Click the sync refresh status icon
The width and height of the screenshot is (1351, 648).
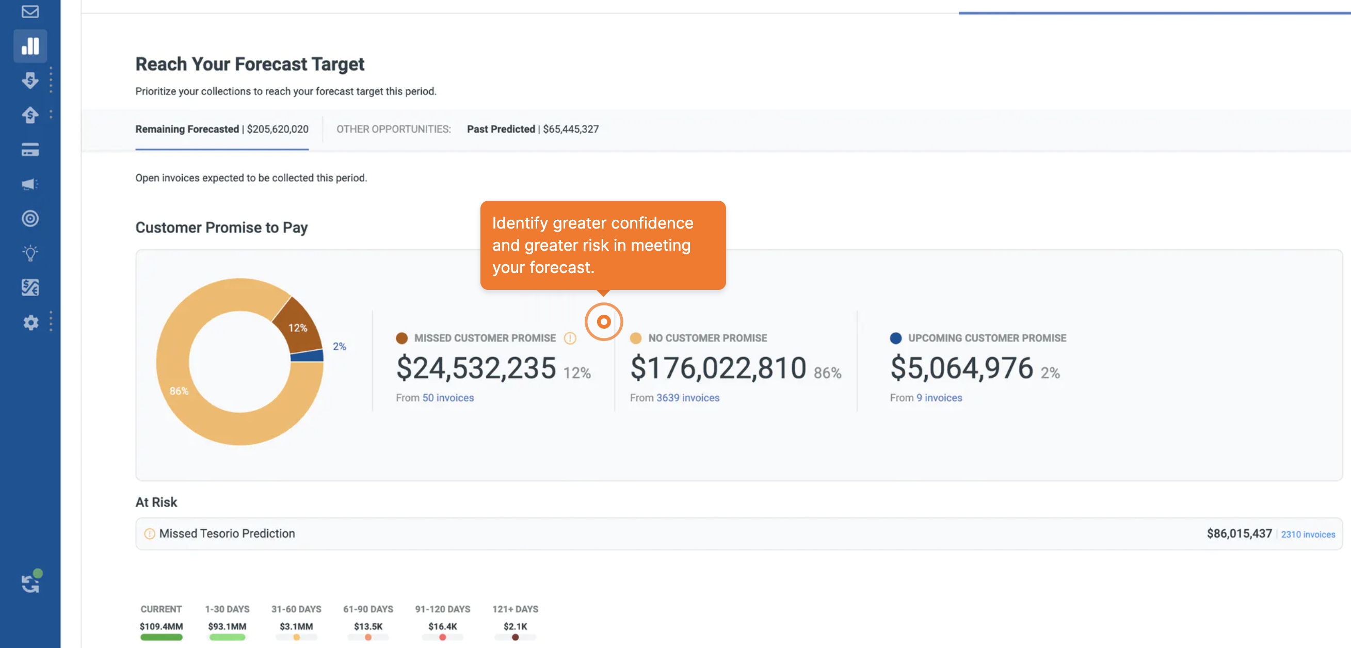(x=31, y=582)
